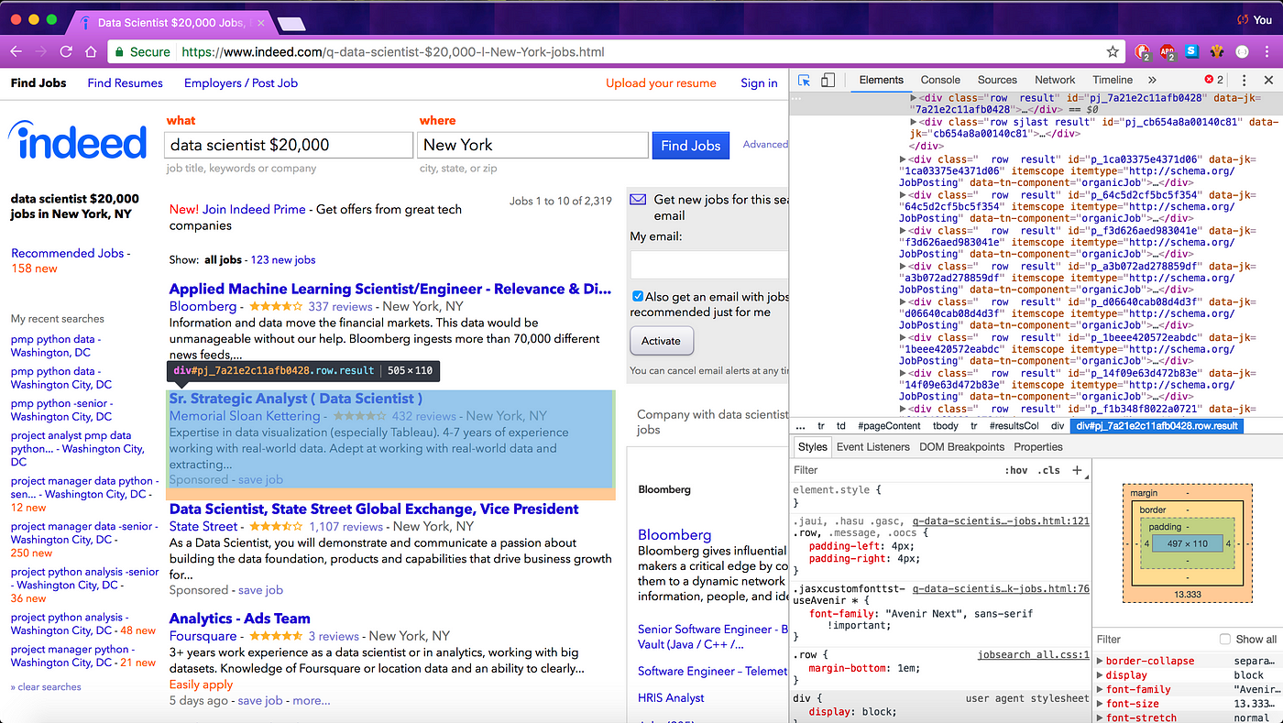
Task: Switch to the Timeline tab
Action: point(1112,81)
